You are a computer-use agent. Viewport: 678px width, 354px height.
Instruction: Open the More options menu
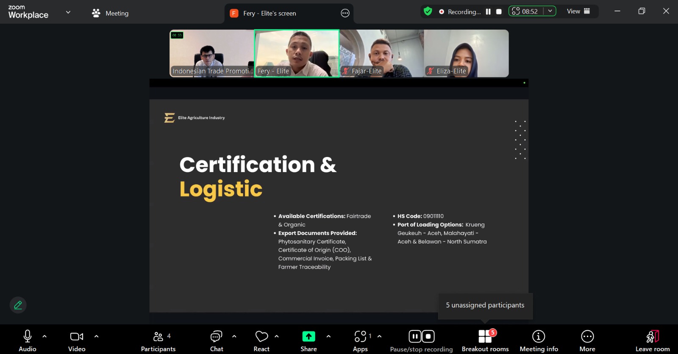[587, 340]
